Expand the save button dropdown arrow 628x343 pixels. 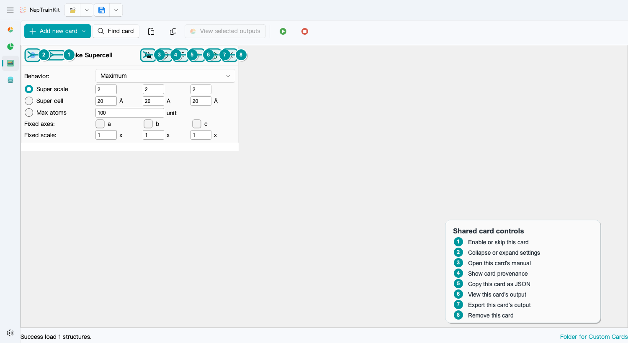tap(116, 10)
